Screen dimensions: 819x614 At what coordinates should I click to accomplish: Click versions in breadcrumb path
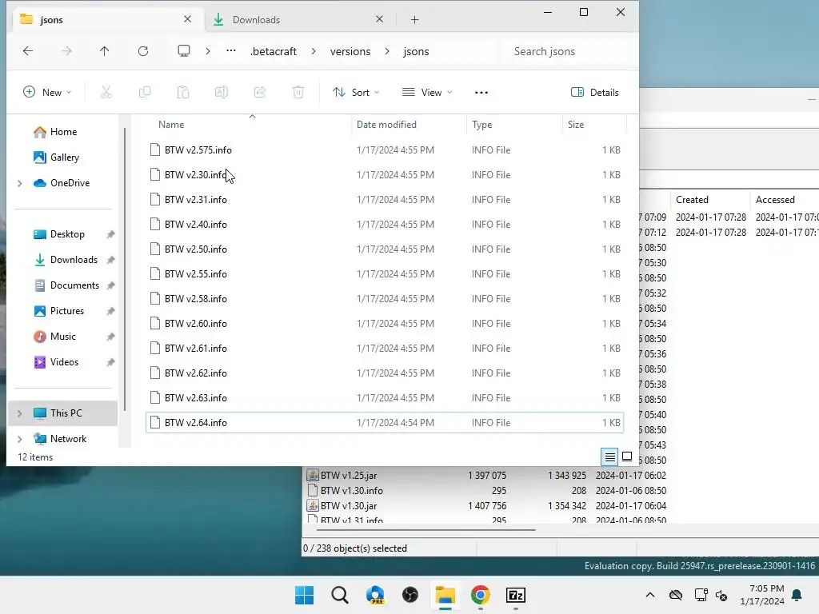coord(350,51)
